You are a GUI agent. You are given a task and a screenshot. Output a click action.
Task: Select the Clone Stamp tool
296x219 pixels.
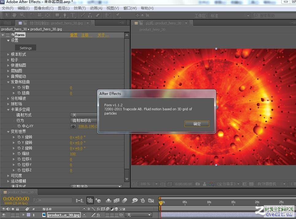tap(90, 15)
